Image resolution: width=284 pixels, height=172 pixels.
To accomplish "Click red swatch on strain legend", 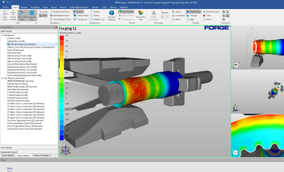I will pos(62,38).
